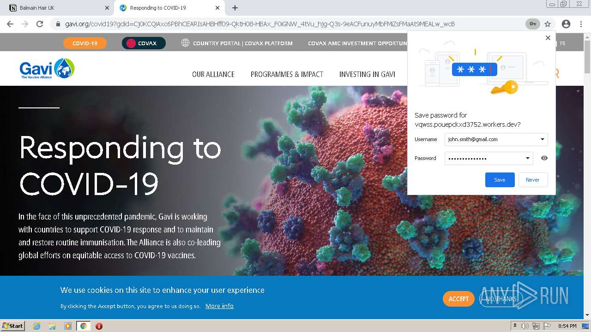Expand the Username dropdown arrow

pos(543,139)
